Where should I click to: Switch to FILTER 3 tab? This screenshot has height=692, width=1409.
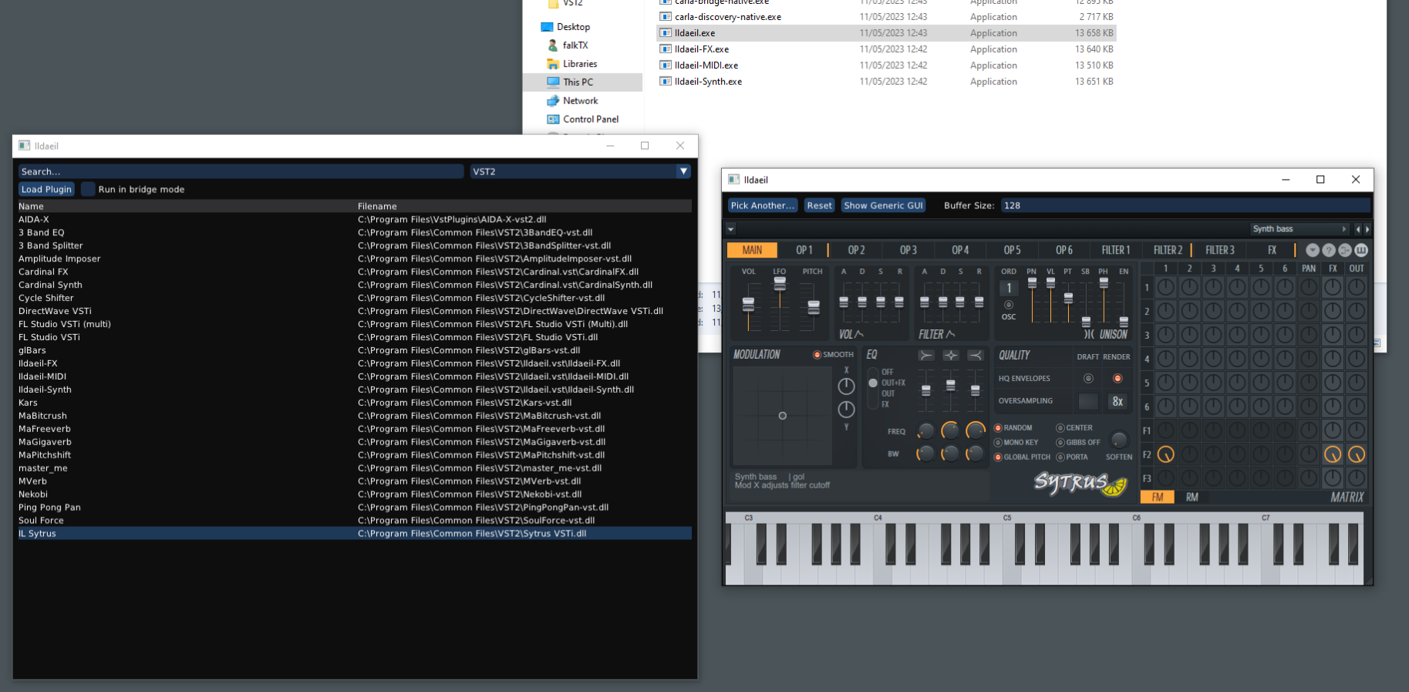click(x=1220, y=250)
